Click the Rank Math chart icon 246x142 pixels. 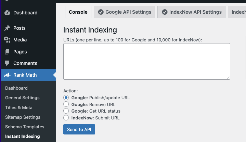click(x=7, y=75)
